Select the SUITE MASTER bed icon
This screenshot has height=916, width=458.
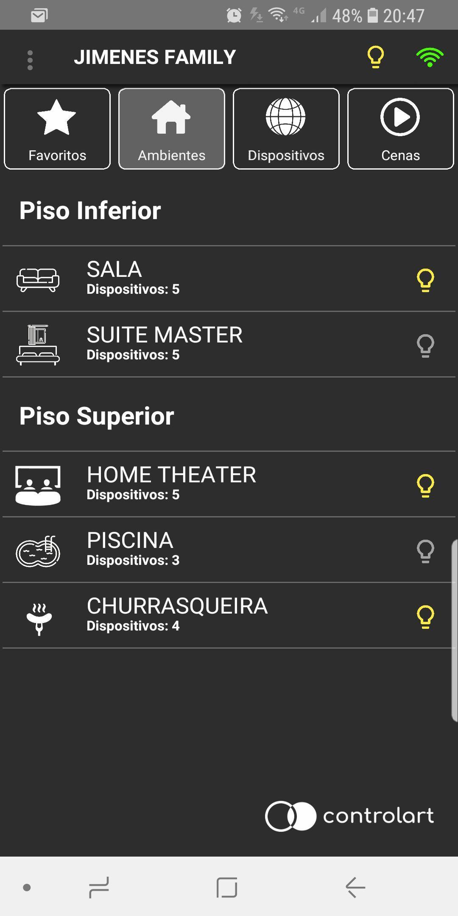(38, 345)
